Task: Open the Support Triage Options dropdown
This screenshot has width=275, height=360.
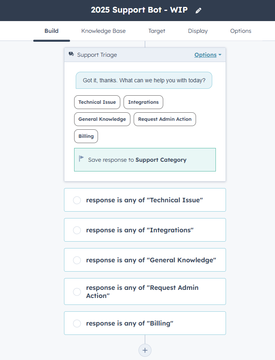Action: click(x=208, y=55)
